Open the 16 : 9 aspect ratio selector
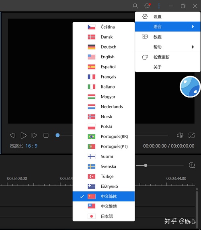 (x=31, y=146)
